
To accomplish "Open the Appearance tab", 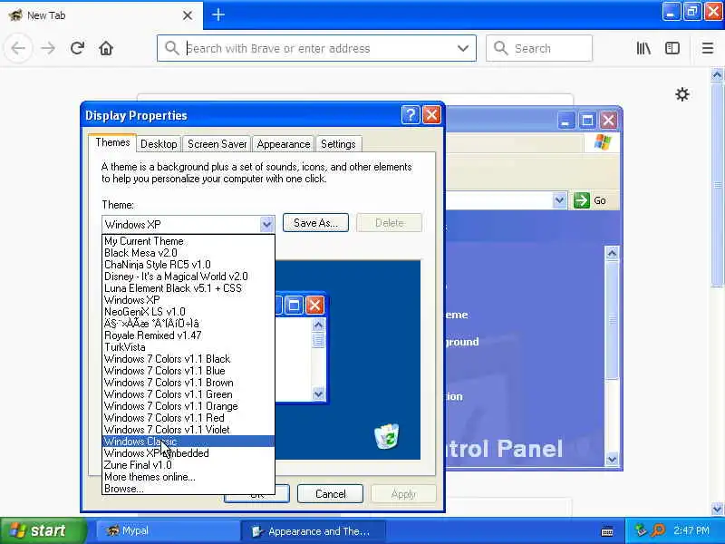I will click(284, 144).
